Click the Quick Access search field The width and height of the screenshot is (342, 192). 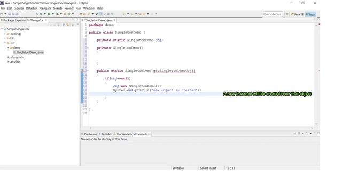pyautogui.click(x=273, y=14)
